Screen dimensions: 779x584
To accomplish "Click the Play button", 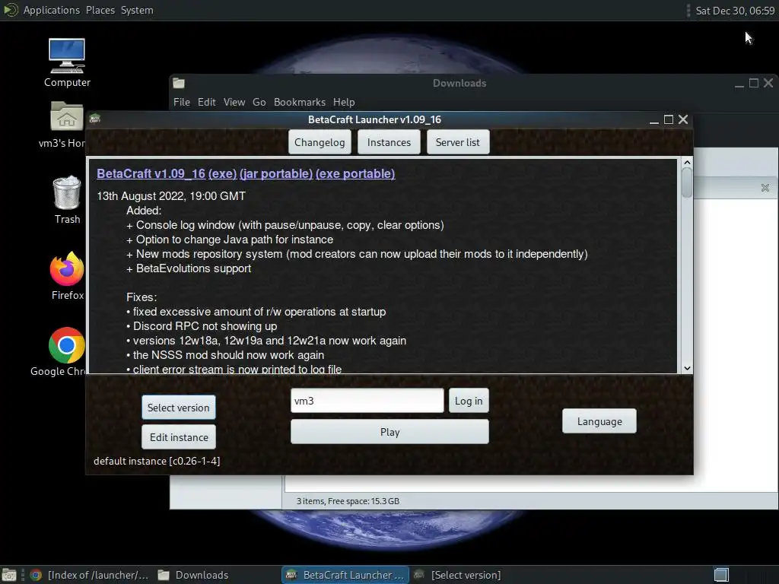I will pos(389,432).
